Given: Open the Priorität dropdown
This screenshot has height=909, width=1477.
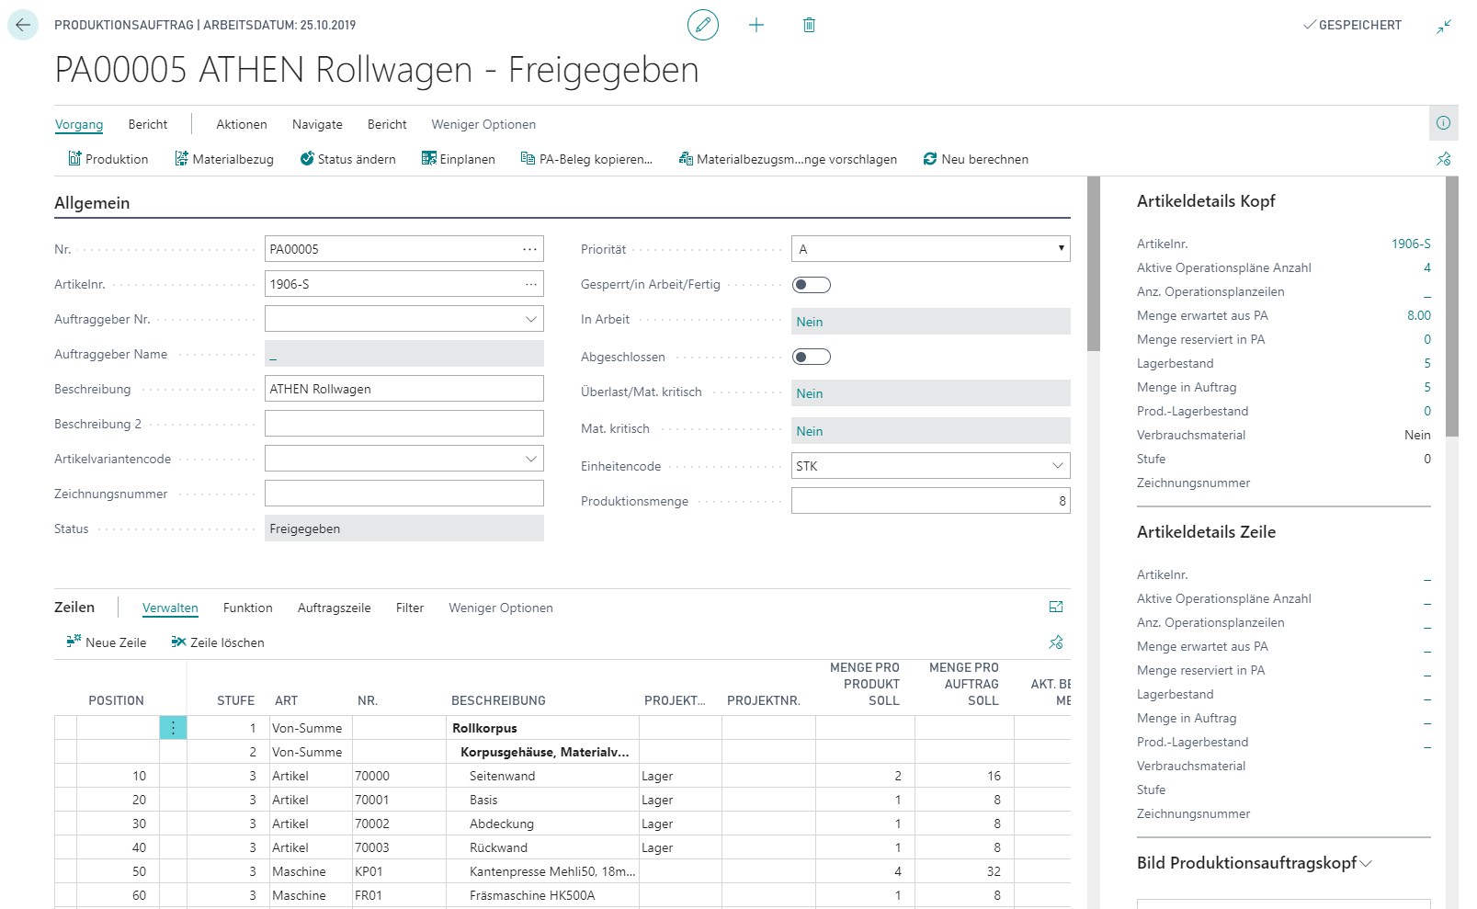Looking at the screenshot, I should point(930,249).
